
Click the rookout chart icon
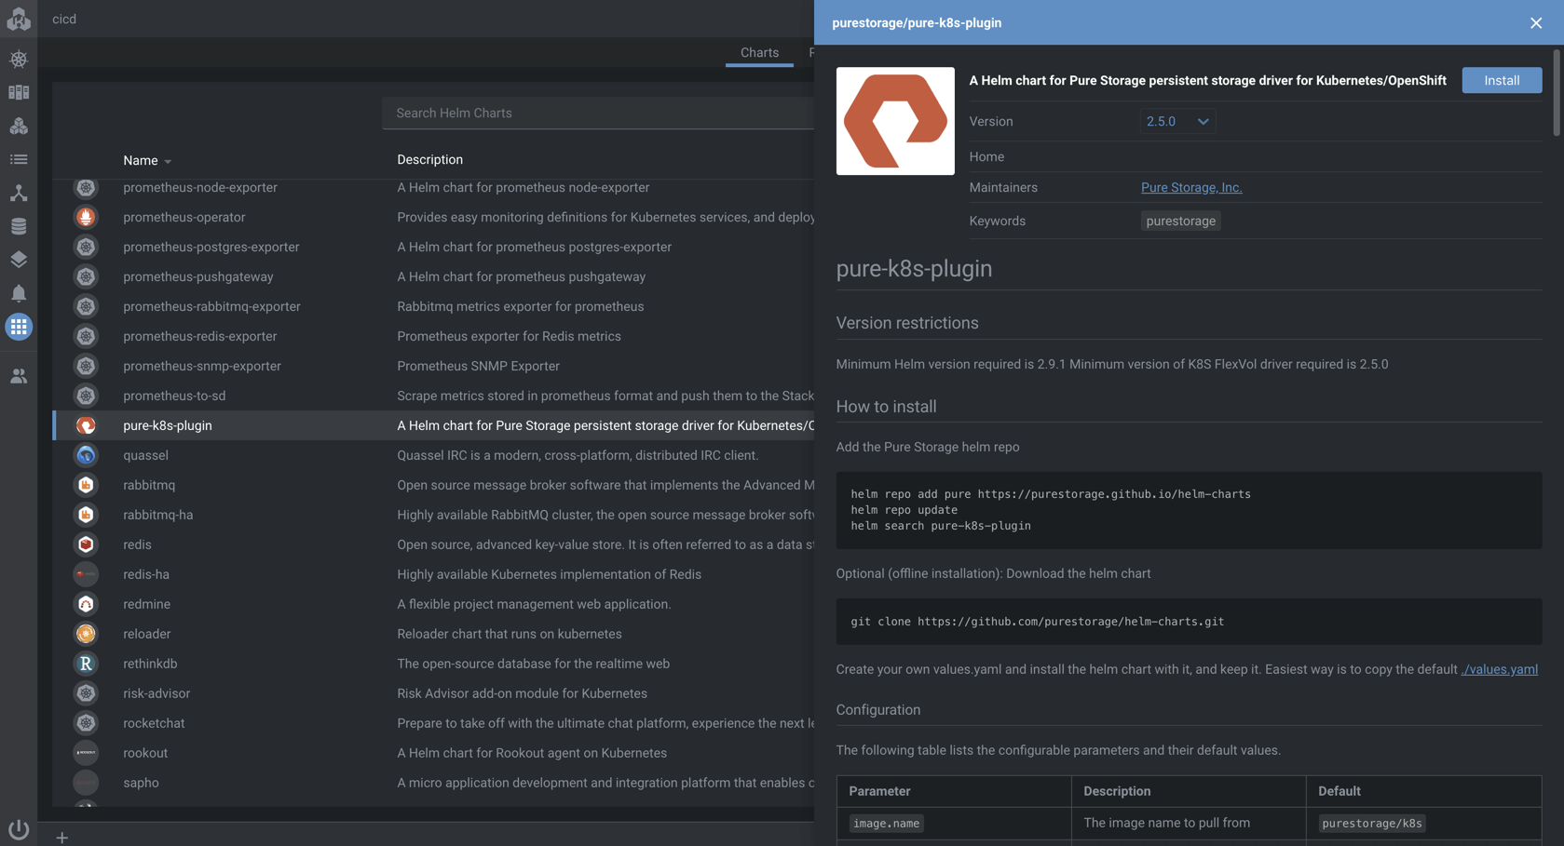coord(86,753)
